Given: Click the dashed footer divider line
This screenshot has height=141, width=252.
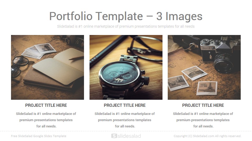Looking at the screenshot, I should tap(126, 131).
